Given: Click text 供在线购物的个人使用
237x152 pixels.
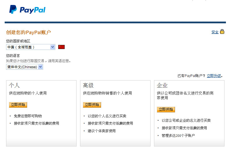Looking at the screenshot, I should [x=28, y=93].
